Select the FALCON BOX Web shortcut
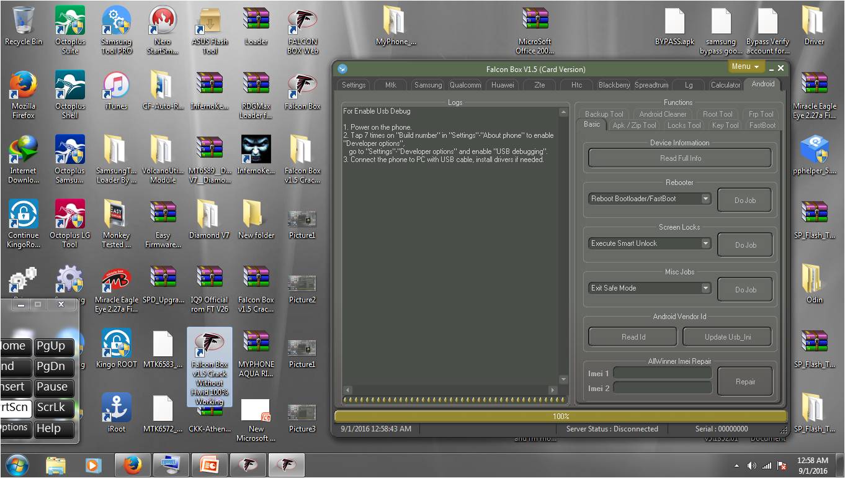Screen dimensions: 845x478 coord(303,30)
